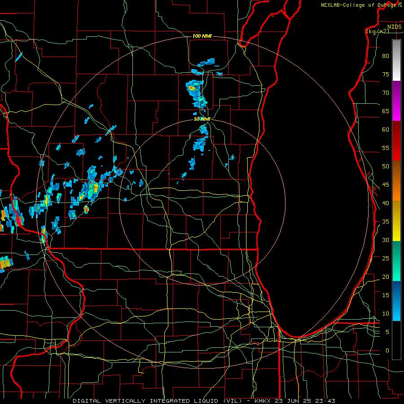The height and width of the screenshot is (404, 404).
Task: Pick the white-gray top segment of the color bar
Action: point(396,60)
